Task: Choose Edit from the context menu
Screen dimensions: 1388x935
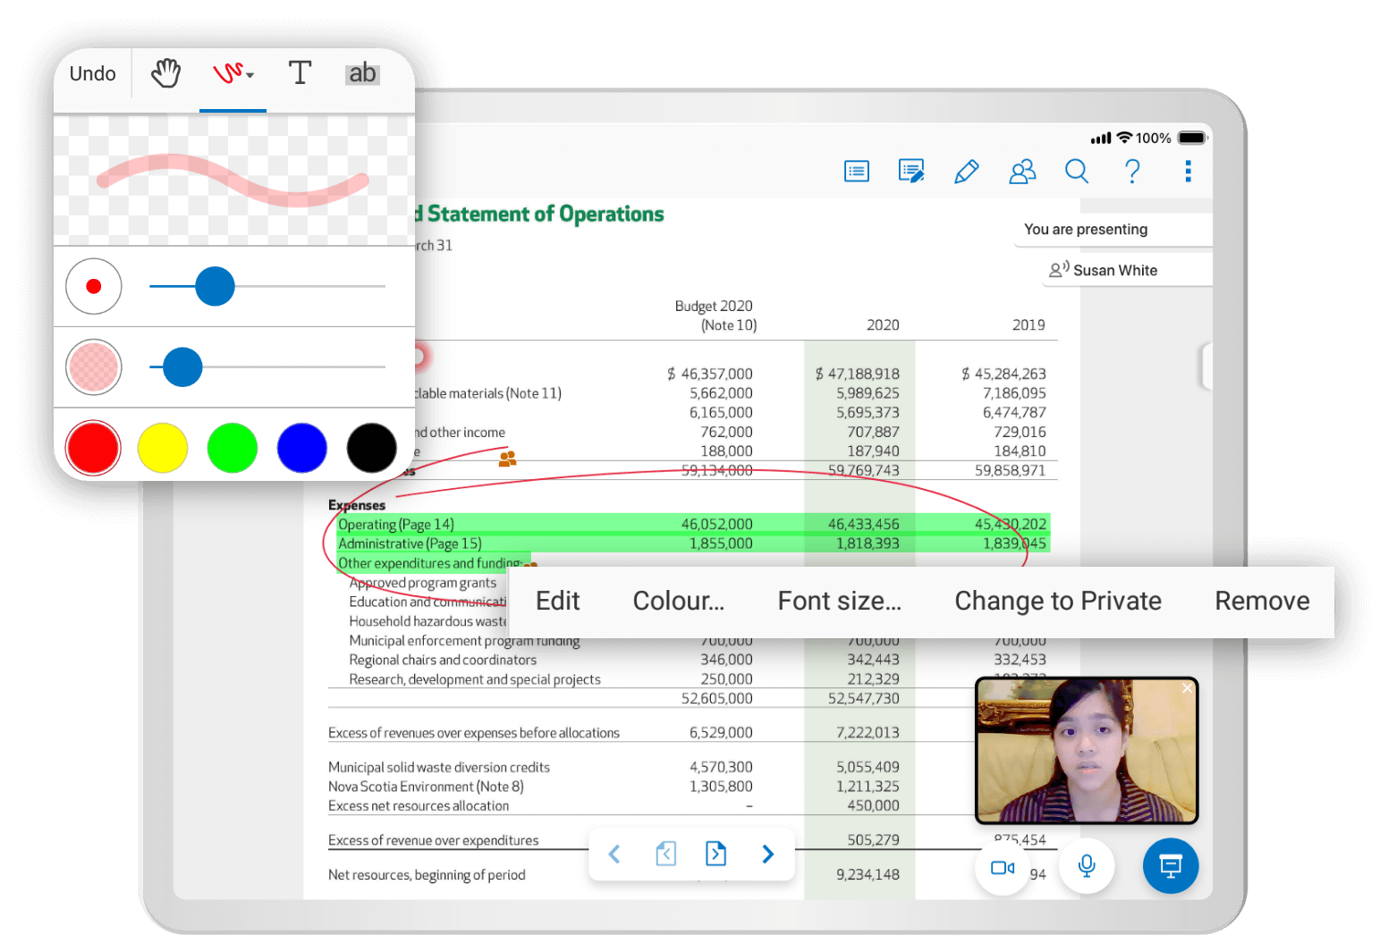Action: click(557, 601)
